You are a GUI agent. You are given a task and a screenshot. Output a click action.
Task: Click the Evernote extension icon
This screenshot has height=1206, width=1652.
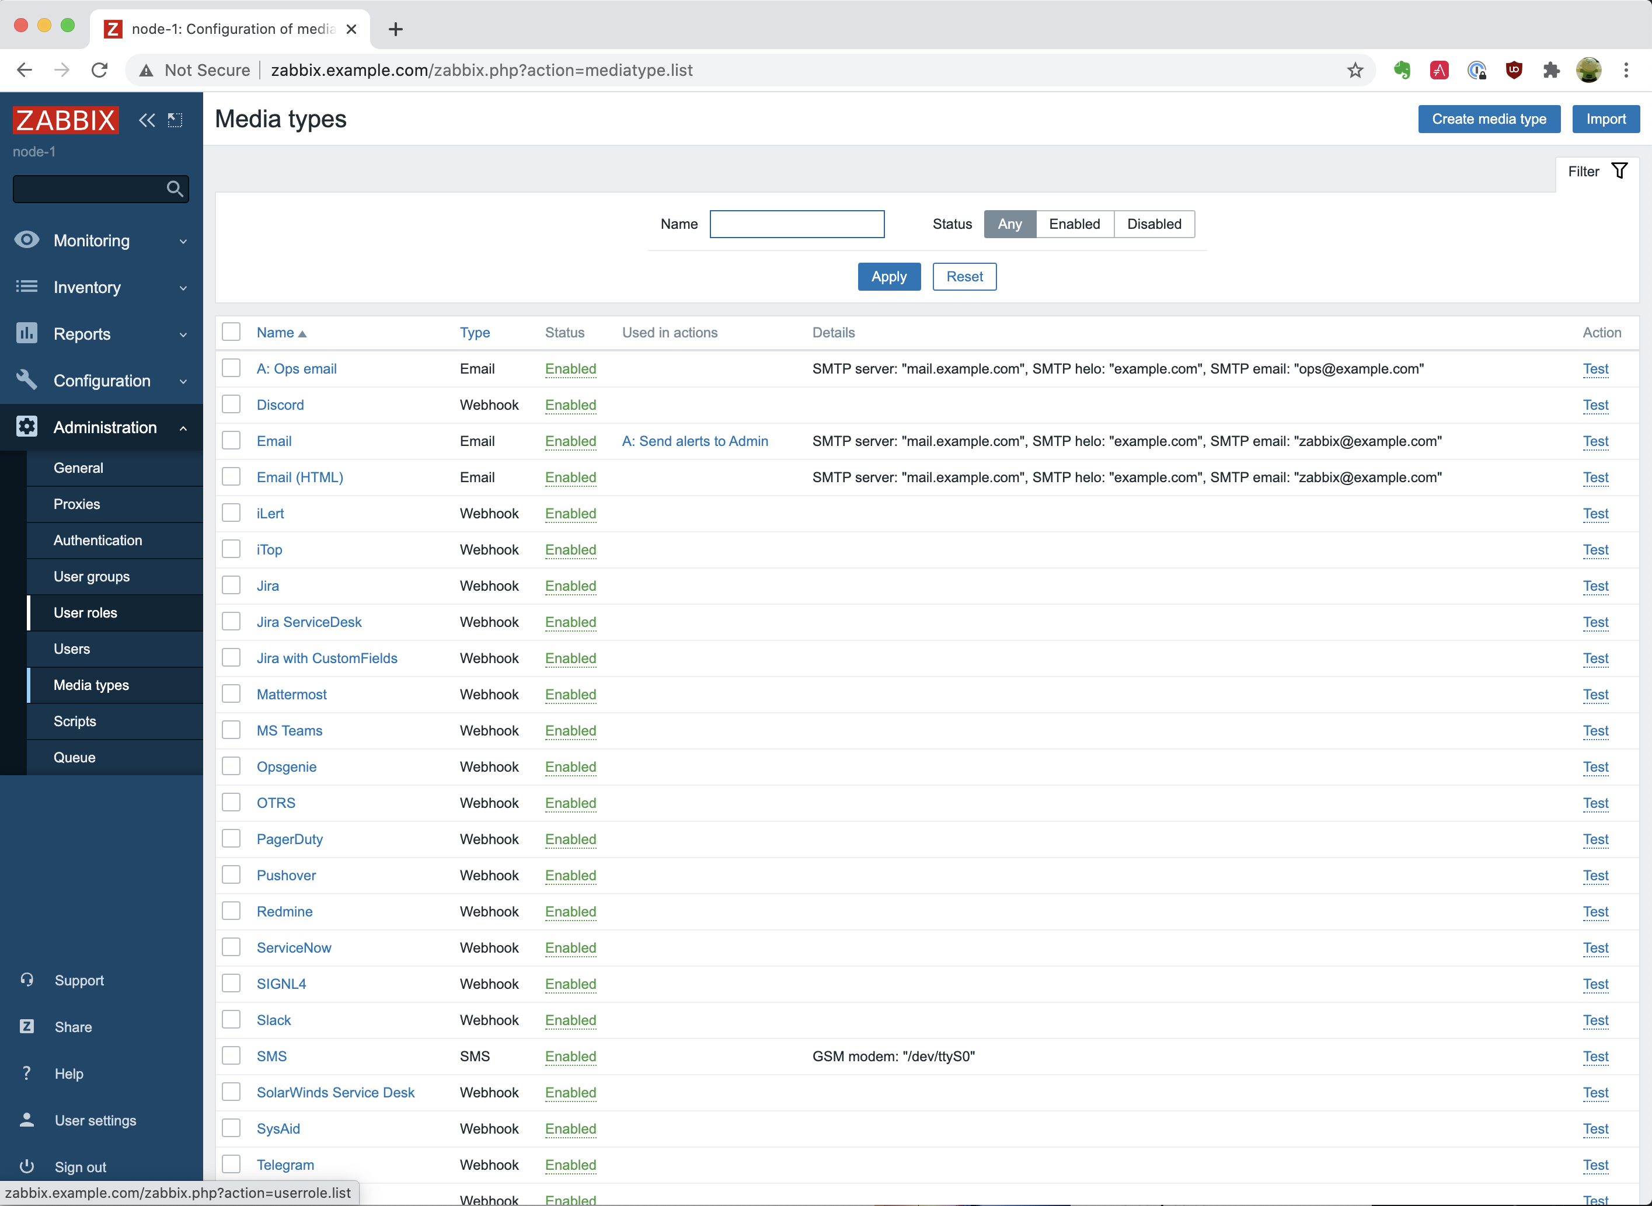click(1402, 71)
